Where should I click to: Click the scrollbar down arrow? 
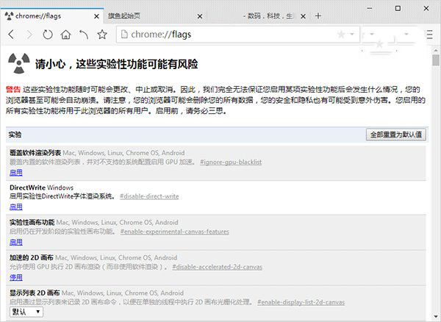436,316
